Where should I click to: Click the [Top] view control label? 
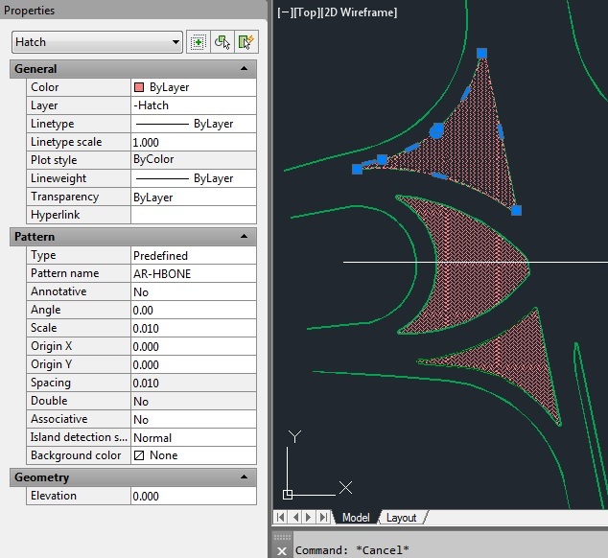[309, 12]
